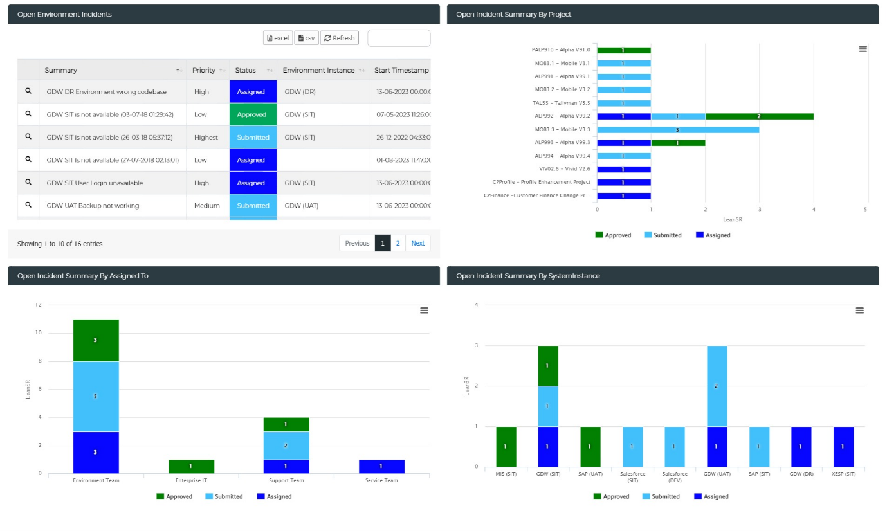Sort table by Priority column
This screenshot has height=531, width=887.
pos(208,70)
